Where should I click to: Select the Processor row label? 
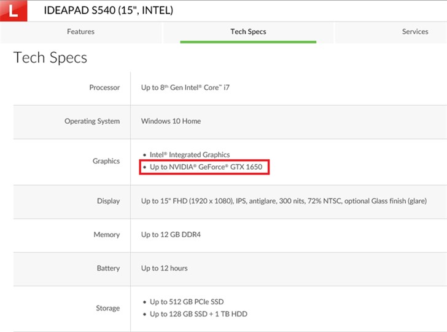(x=104, y=87)
